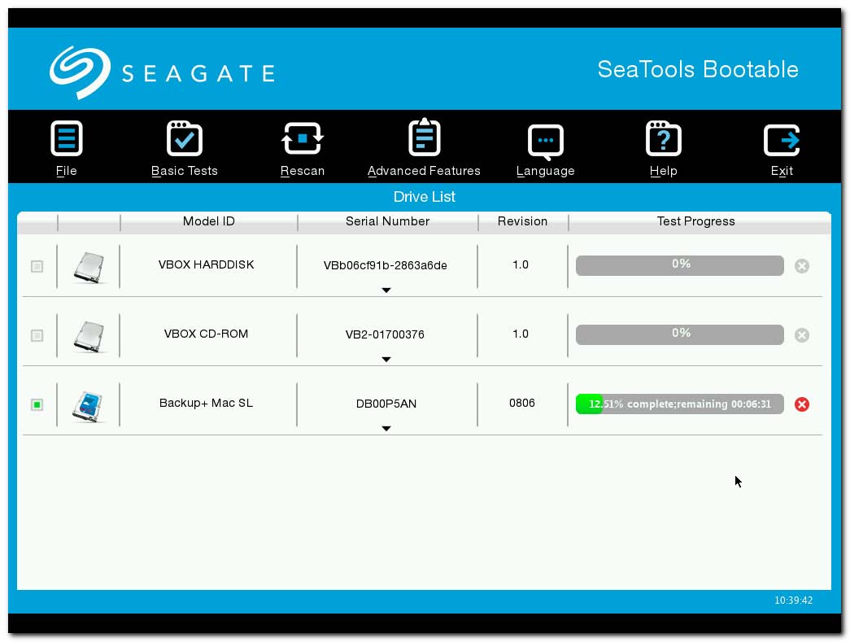Click revision value 0806
Viewport: 850px width, 642px height.
pos(522,403)
